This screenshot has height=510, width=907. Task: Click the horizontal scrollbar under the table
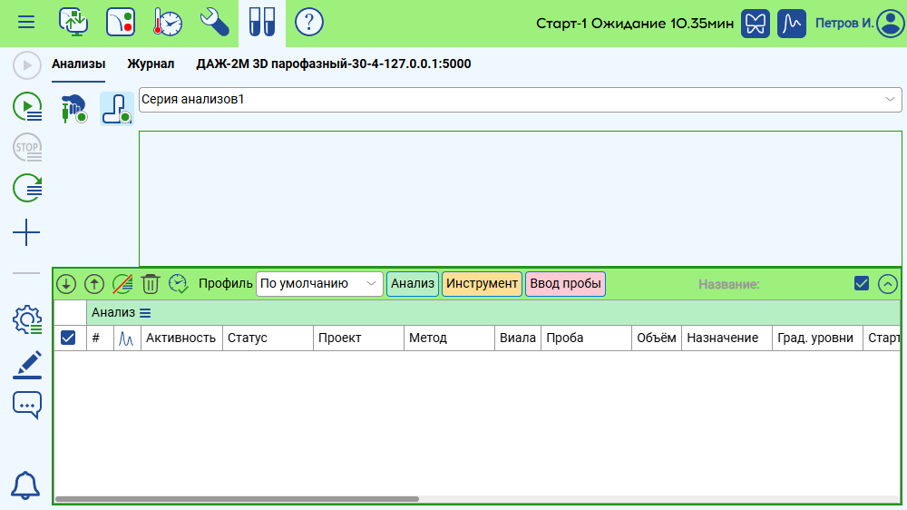click(x=238, y=499)
